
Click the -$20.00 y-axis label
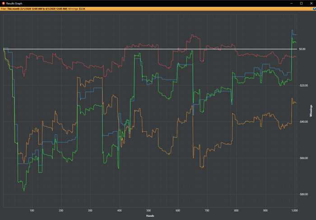[x=303, y=85]
